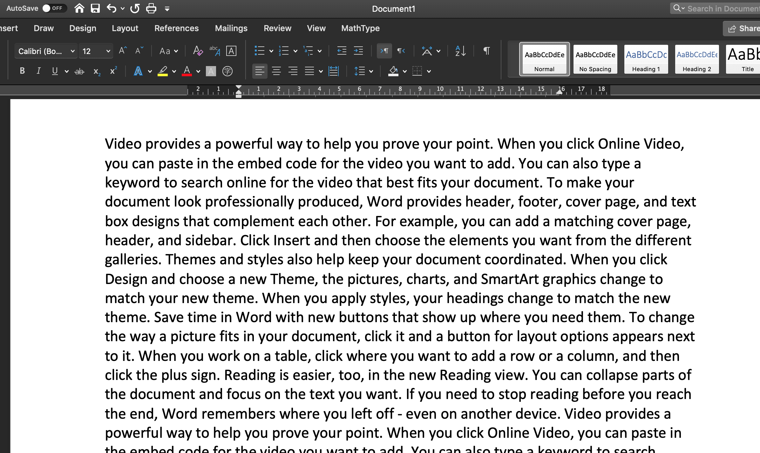This screenshot has height=453, width=760.
Task: Switch to the Review tab
Action: pyautogui.click(x=277, y=28)
